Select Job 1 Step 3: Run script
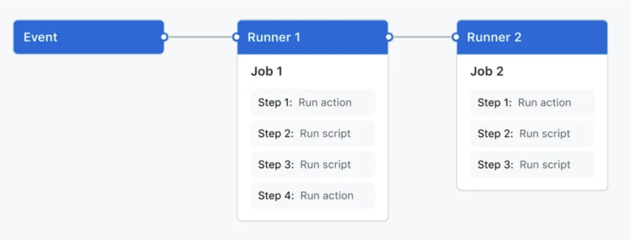Image resolution: width=631 pixels, height=240 pixels. (313, 164)
